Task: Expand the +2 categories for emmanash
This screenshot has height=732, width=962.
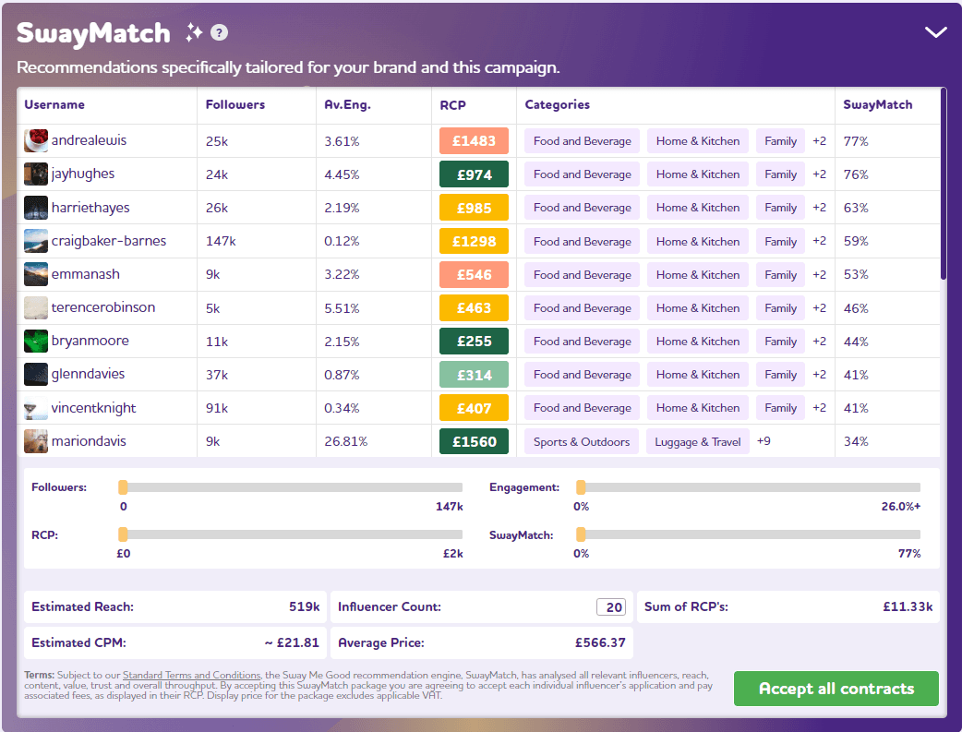Action: (819, 274)
